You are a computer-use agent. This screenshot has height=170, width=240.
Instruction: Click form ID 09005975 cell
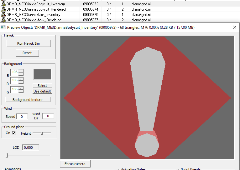[91, 15]
